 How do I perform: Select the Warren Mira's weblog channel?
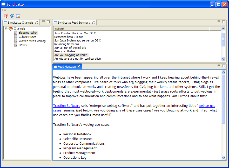tap(32, 41)
